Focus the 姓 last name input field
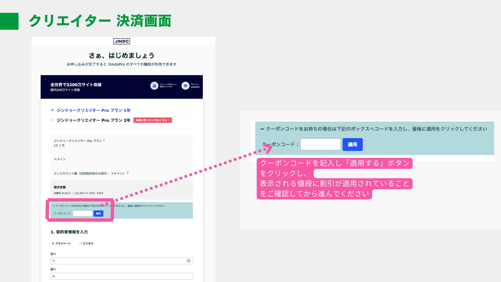501x282 pixels. [x=121, y=276]
